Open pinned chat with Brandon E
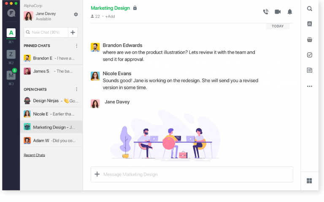This screenshot has width=324, height=202. tap(51, 58)
